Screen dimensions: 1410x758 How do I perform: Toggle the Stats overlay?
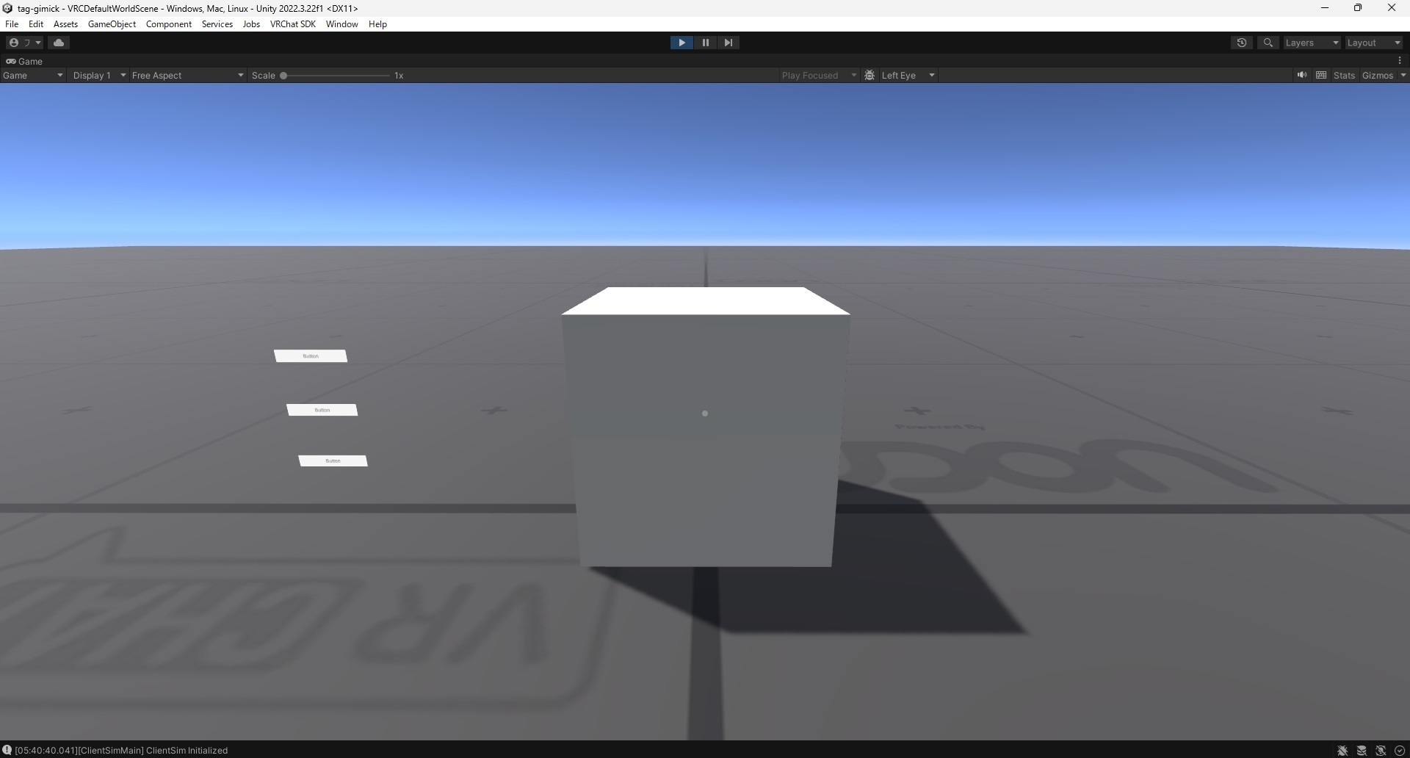(x=1344, y=75)
